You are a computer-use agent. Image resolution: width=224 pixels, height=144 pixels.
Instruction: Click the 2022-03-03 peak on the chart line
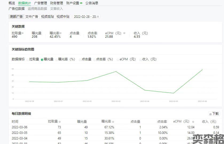tap(116, 71)
